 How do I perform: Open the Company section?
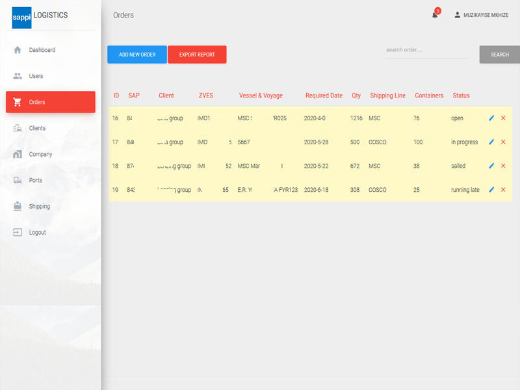pos(40,154)
